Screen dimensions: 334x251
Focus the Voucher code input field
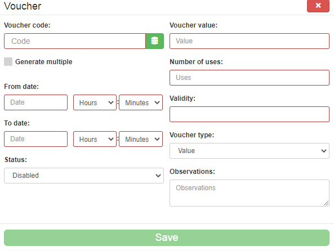[x=75, y=41]
